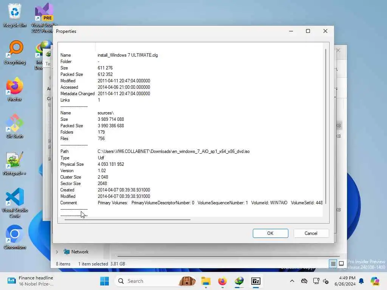This screenshot has height=290, width=387.
Task: Click the Created timestamp value
Action: pos(124,190)
